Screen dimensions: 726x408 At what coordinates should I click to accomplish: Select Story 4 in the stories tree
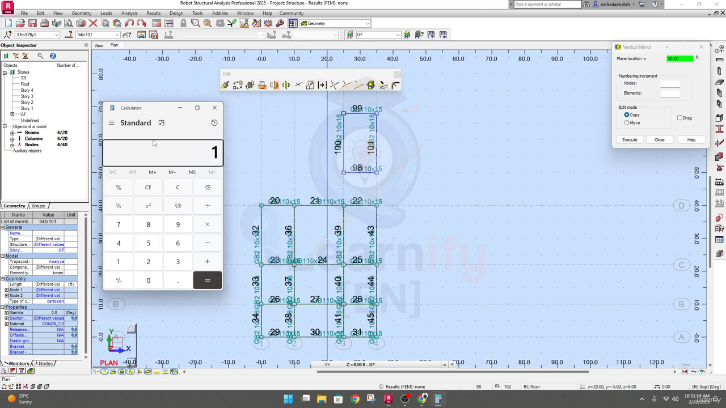27,90
